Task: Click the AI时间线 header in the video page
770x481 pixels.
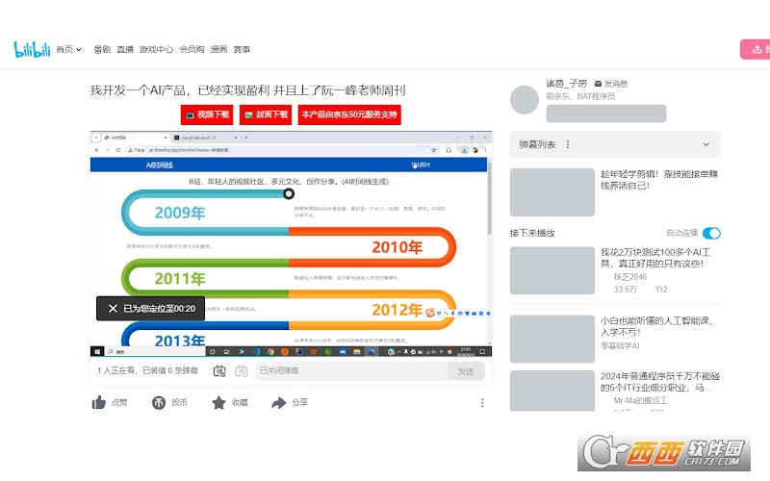Action: pyautogui.click(x=159, y=165)
